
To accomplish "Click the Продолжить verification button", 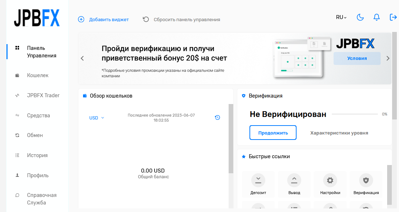I will pos(273,132).
